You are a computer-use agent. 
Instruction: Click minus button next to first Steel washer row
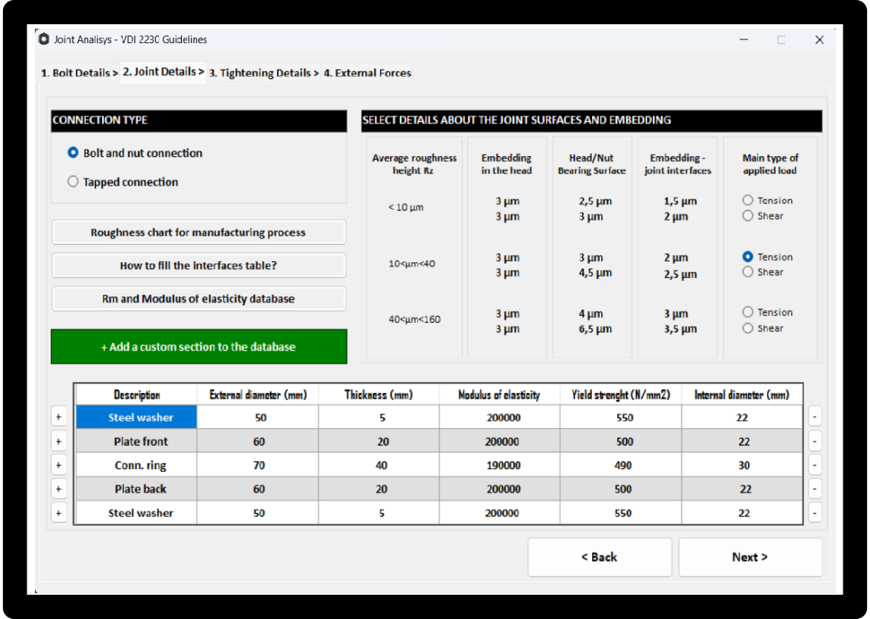[x=815, y=417]
